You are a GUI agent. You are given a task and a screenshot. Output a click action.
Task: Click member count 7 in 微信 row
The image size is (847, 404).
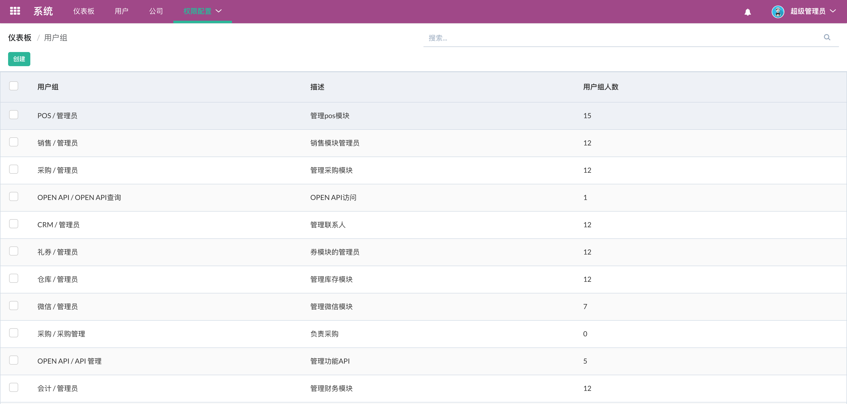coord(585,307)
